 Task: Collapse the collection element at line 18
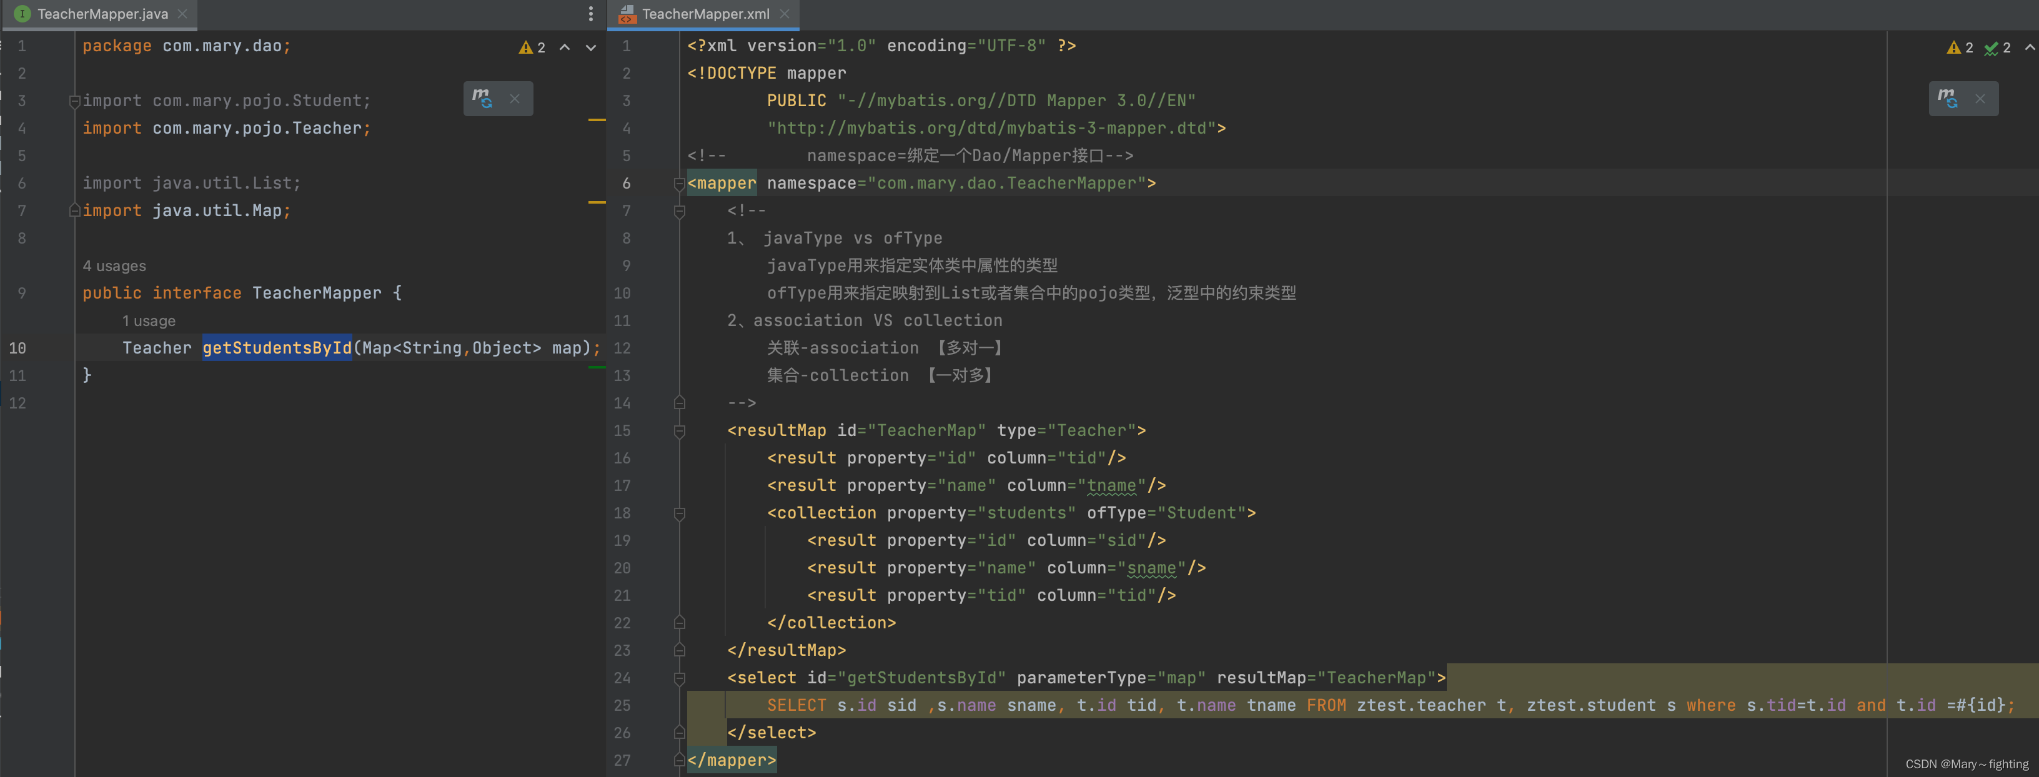pyautogui.click(x=679, y=513)
